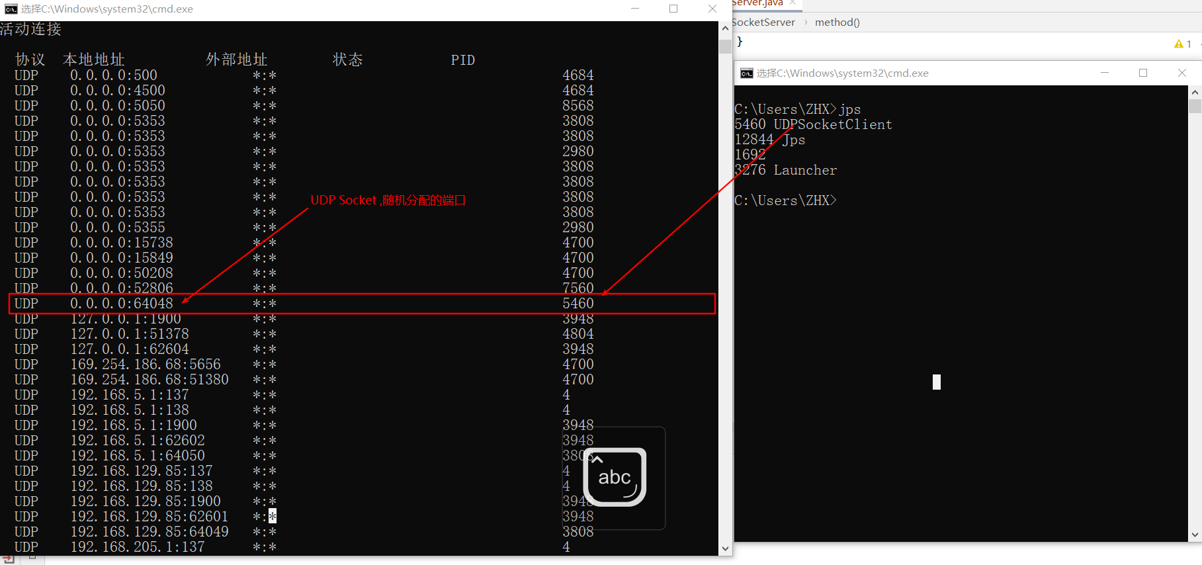Click local address 0.0.0.0:64048

coord(122,304)
